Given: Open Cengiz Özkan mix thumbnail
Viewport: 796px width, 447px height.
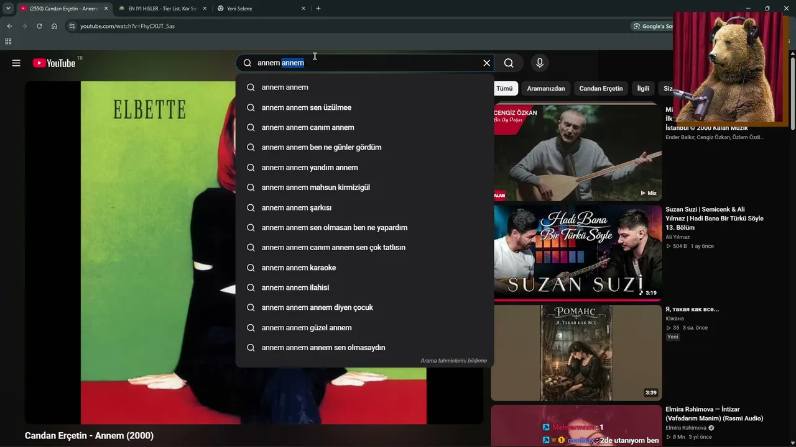Looking at the screenshot, I should [578, 152].
